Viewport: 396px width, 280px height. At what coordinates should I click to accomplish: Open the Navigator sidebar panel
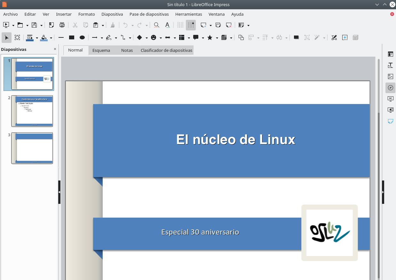pyautogui.click(x=390, y=87)
